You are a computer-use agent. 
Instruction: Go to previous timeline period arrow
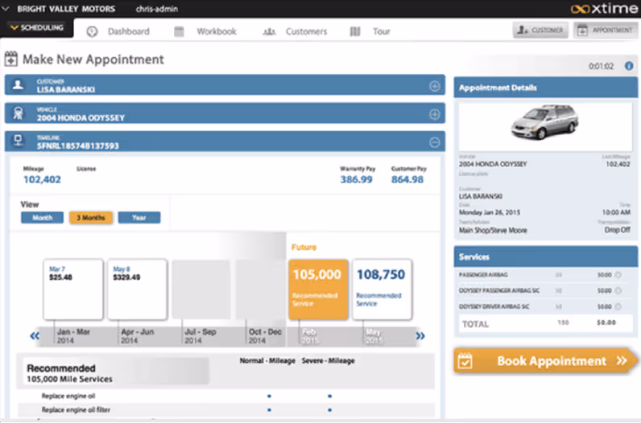(35, 336)
